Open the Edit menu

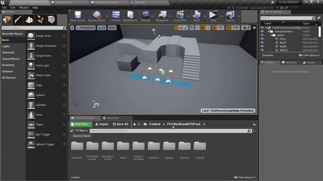pyautogui.click(x=13, y=8)
